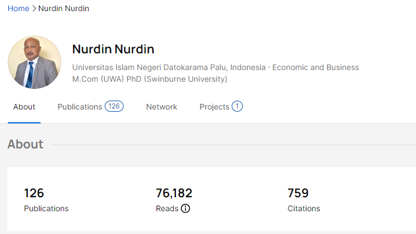
Task: Show the Reads info tooltip icon
Action: pos(185,208)
